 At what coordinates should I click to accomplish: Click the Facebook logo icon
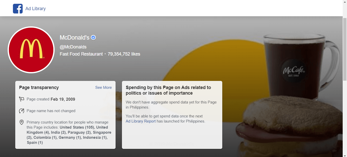tap(18, 9)
